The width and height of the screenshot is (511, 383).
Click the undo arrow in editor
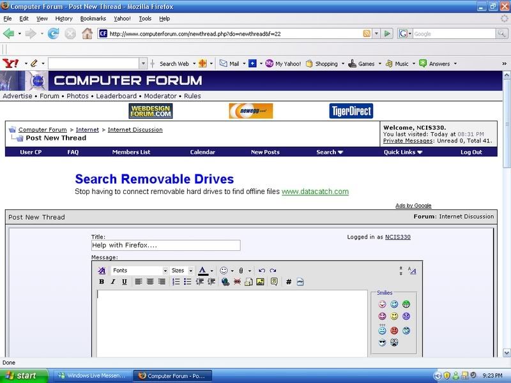tap(261, 271)
